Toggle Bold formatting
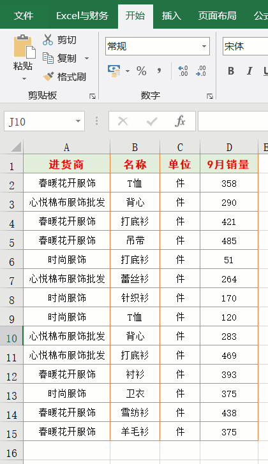This screenshot has height=464, width=268. click(x=231, y=71)
